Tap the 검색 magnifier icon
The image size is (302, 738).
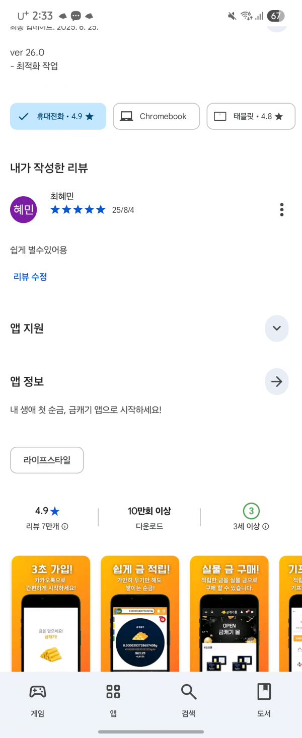tap(189, 692)
